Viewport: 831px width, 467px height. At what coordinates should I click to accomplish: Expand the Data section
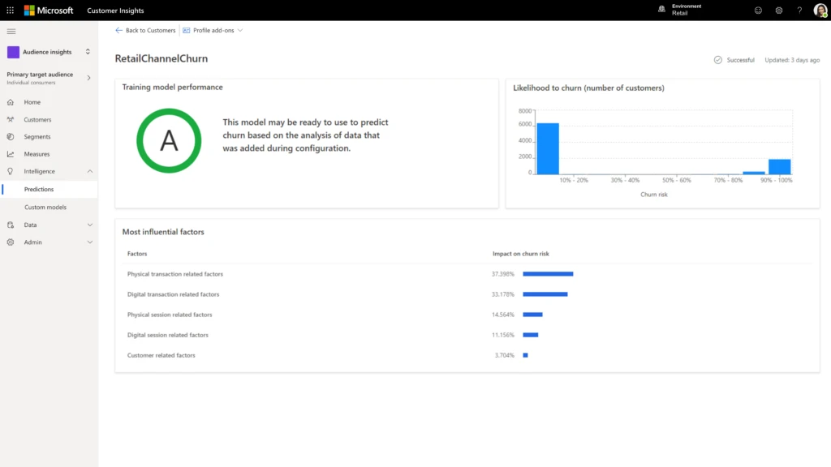[89, 225]
